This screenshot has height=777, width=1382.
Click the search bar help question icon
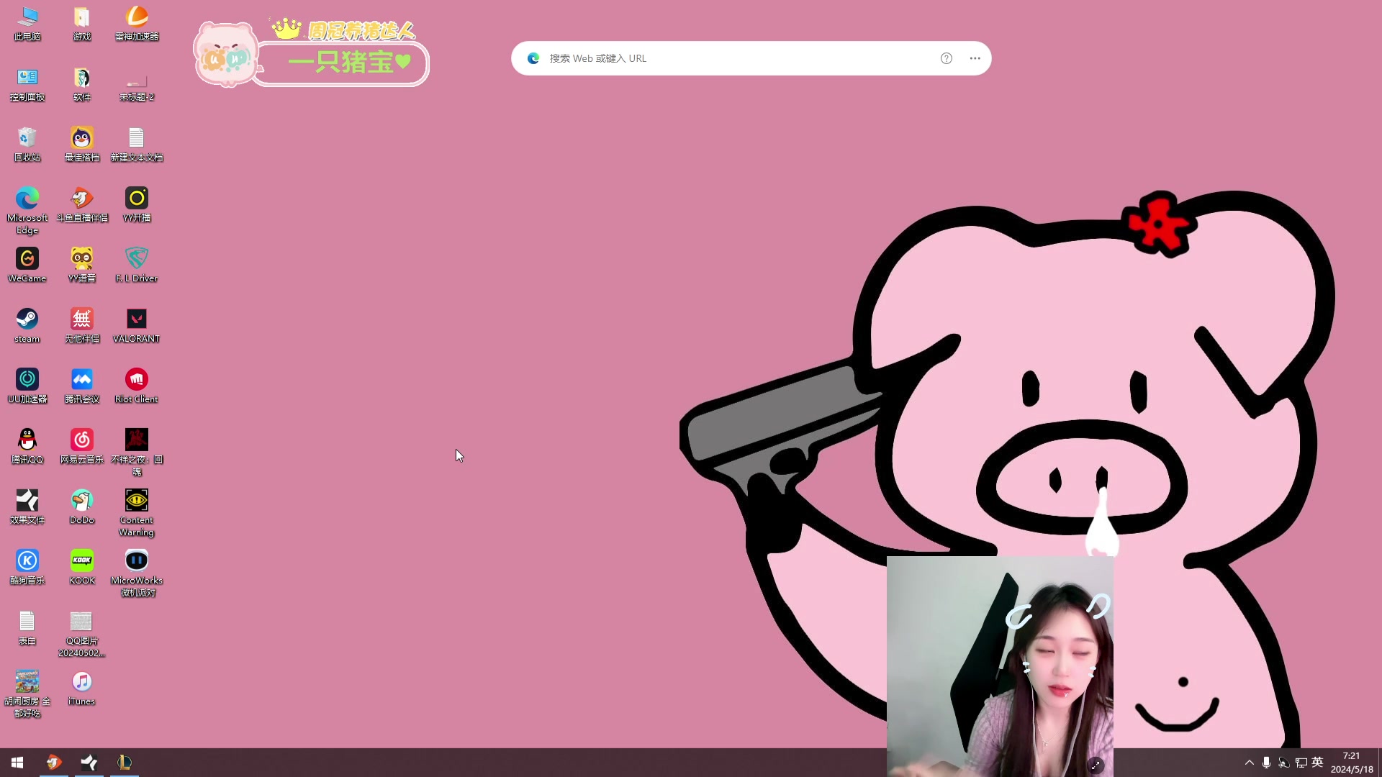(x=947, y=58)
